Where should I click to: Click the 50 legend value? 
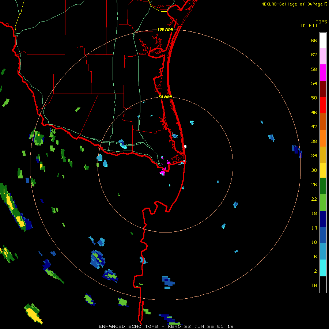pyautogui.click(x=314, y=98)
